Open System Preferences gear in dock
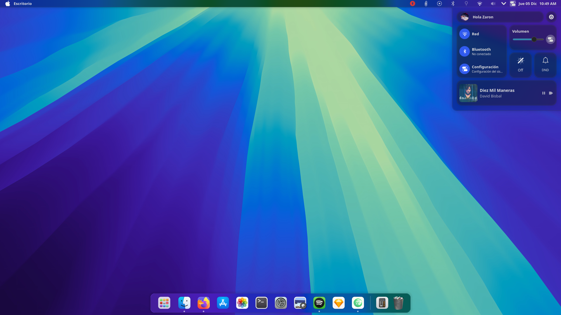The height and width of the screenshot is (315, 561). click(x=281, y=303)
